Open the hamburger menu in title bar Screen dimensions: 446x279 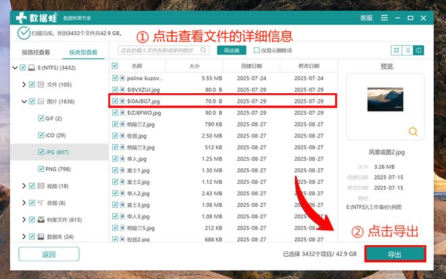tap(385, 18)
